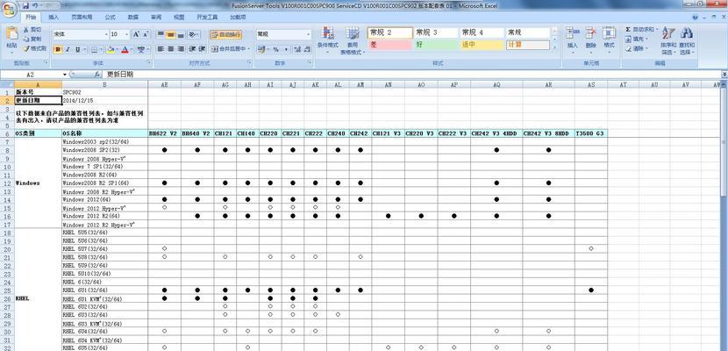
Task: Open Merge & Center (合并后居中) dropdown arrow
Action: click(x=249, y=49)
